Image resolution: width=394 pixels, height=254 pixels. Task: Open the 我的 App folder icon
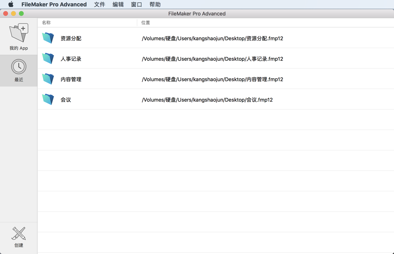tap(19, 33)
